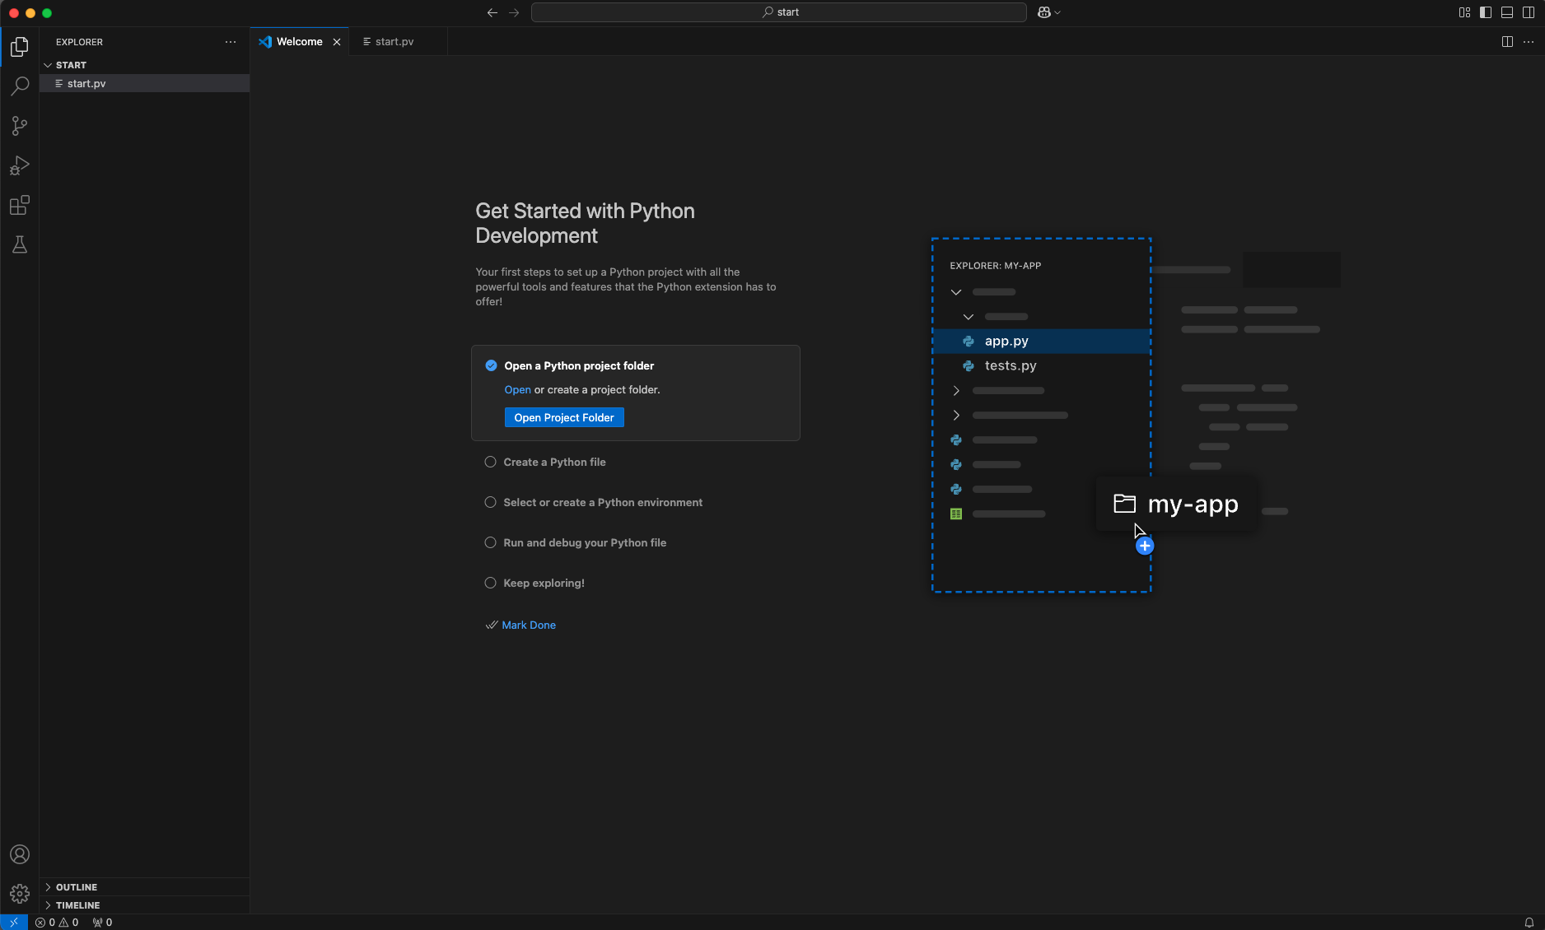Open the Explorer view in activity bar

pyautogui.click(x=20, y=47)
